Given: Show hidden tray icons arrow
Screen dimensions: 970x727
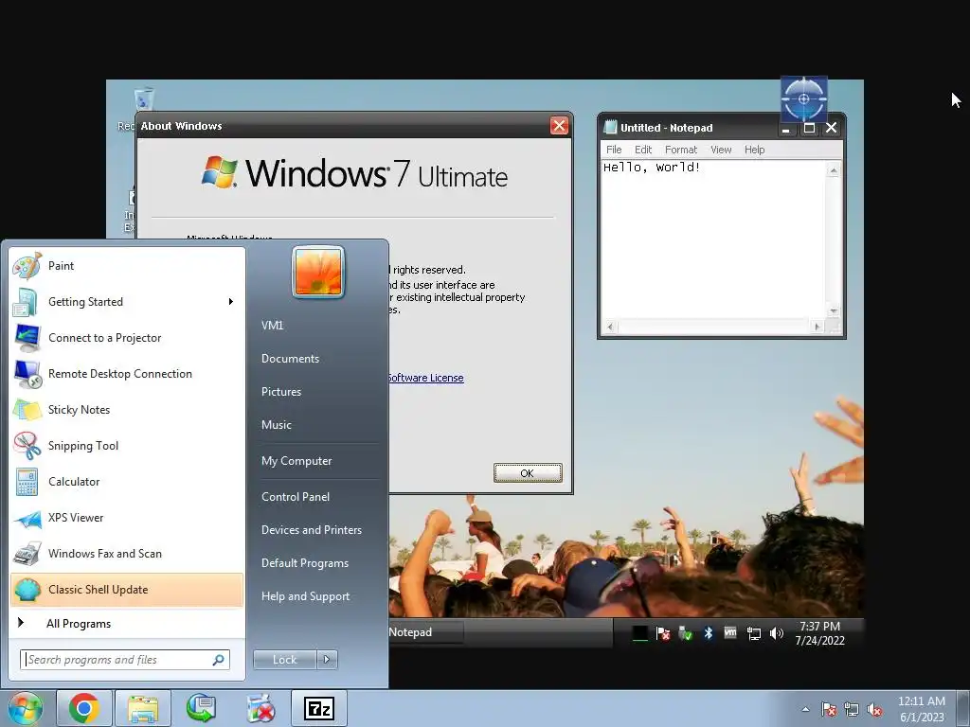Looking at the screenshot, I should click(x=805, y=709).
